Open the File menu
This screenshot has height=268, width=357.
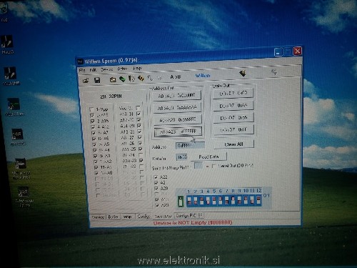[x=82, y=70]
